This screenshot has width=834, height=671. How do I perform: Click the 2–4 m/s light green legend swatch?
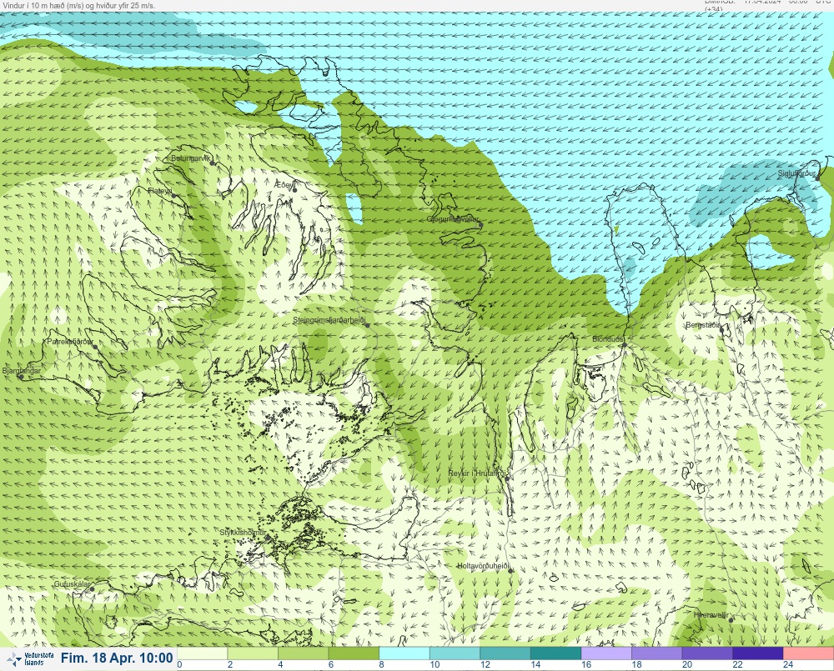pos(253,653)
